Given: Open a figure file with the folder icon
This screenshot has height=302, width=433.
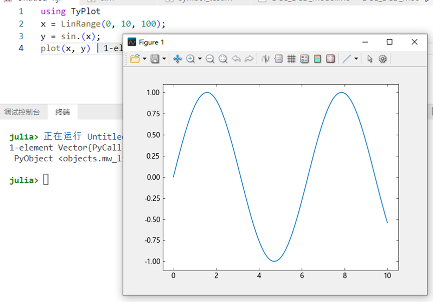Looking at the screenshot, I should (135, 59).
